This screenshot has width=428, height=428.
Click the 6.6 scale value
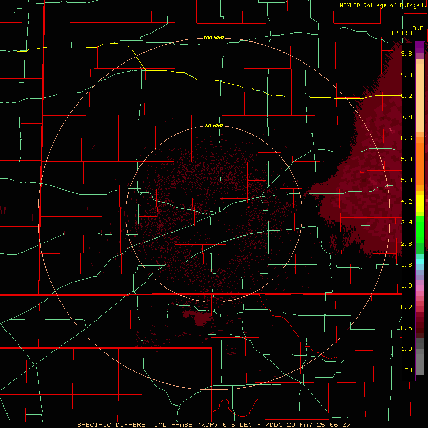(x=407, y=138)
